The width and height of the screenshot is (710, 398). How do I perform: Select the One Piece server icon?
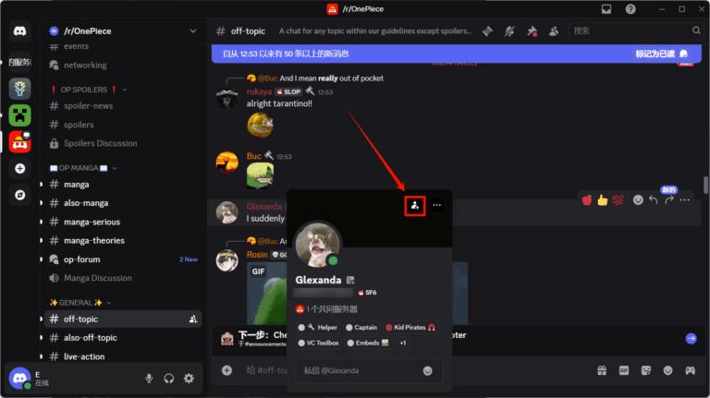coord(19,142)
